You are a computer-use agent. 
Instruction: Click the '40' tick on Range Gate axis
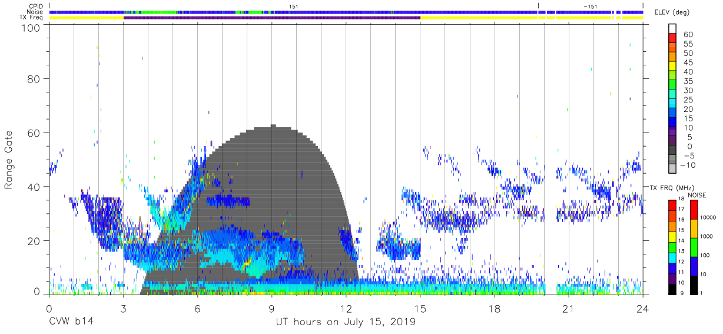tap(34, 187)
